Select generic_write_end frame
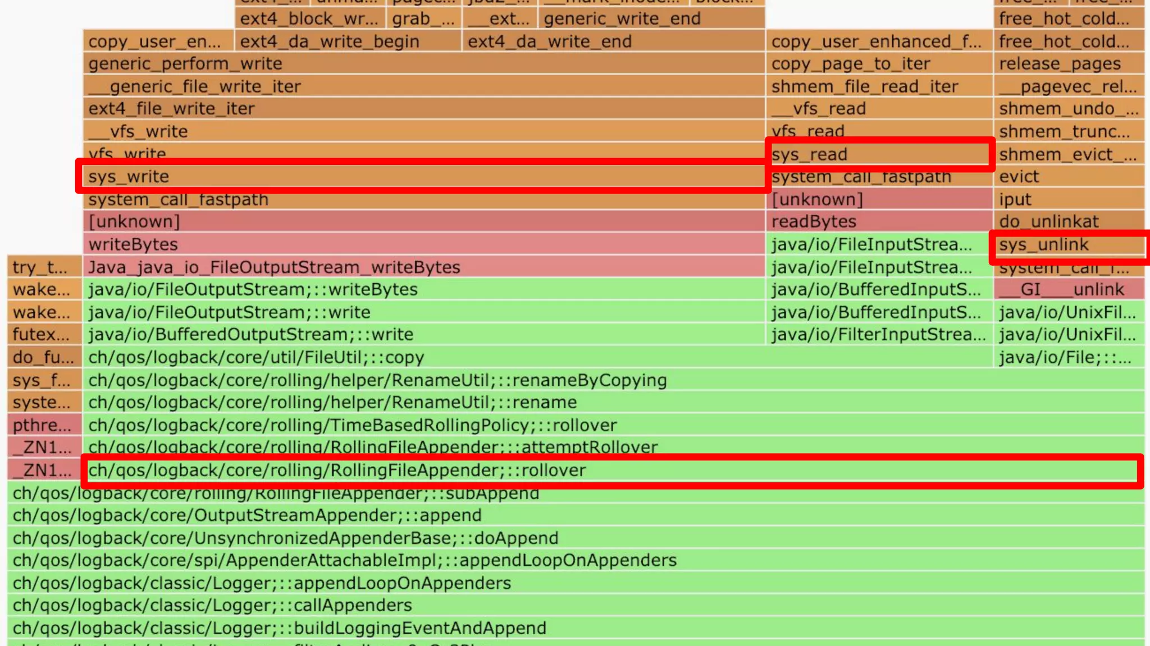 651,19
